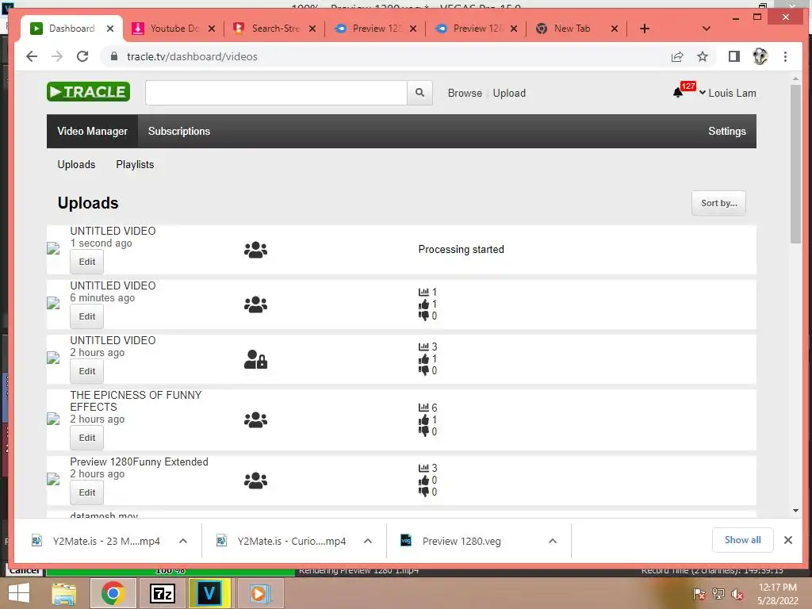Click the Chrome back arrow
Screen dimensions: 812x609
(x=32, y=56)
